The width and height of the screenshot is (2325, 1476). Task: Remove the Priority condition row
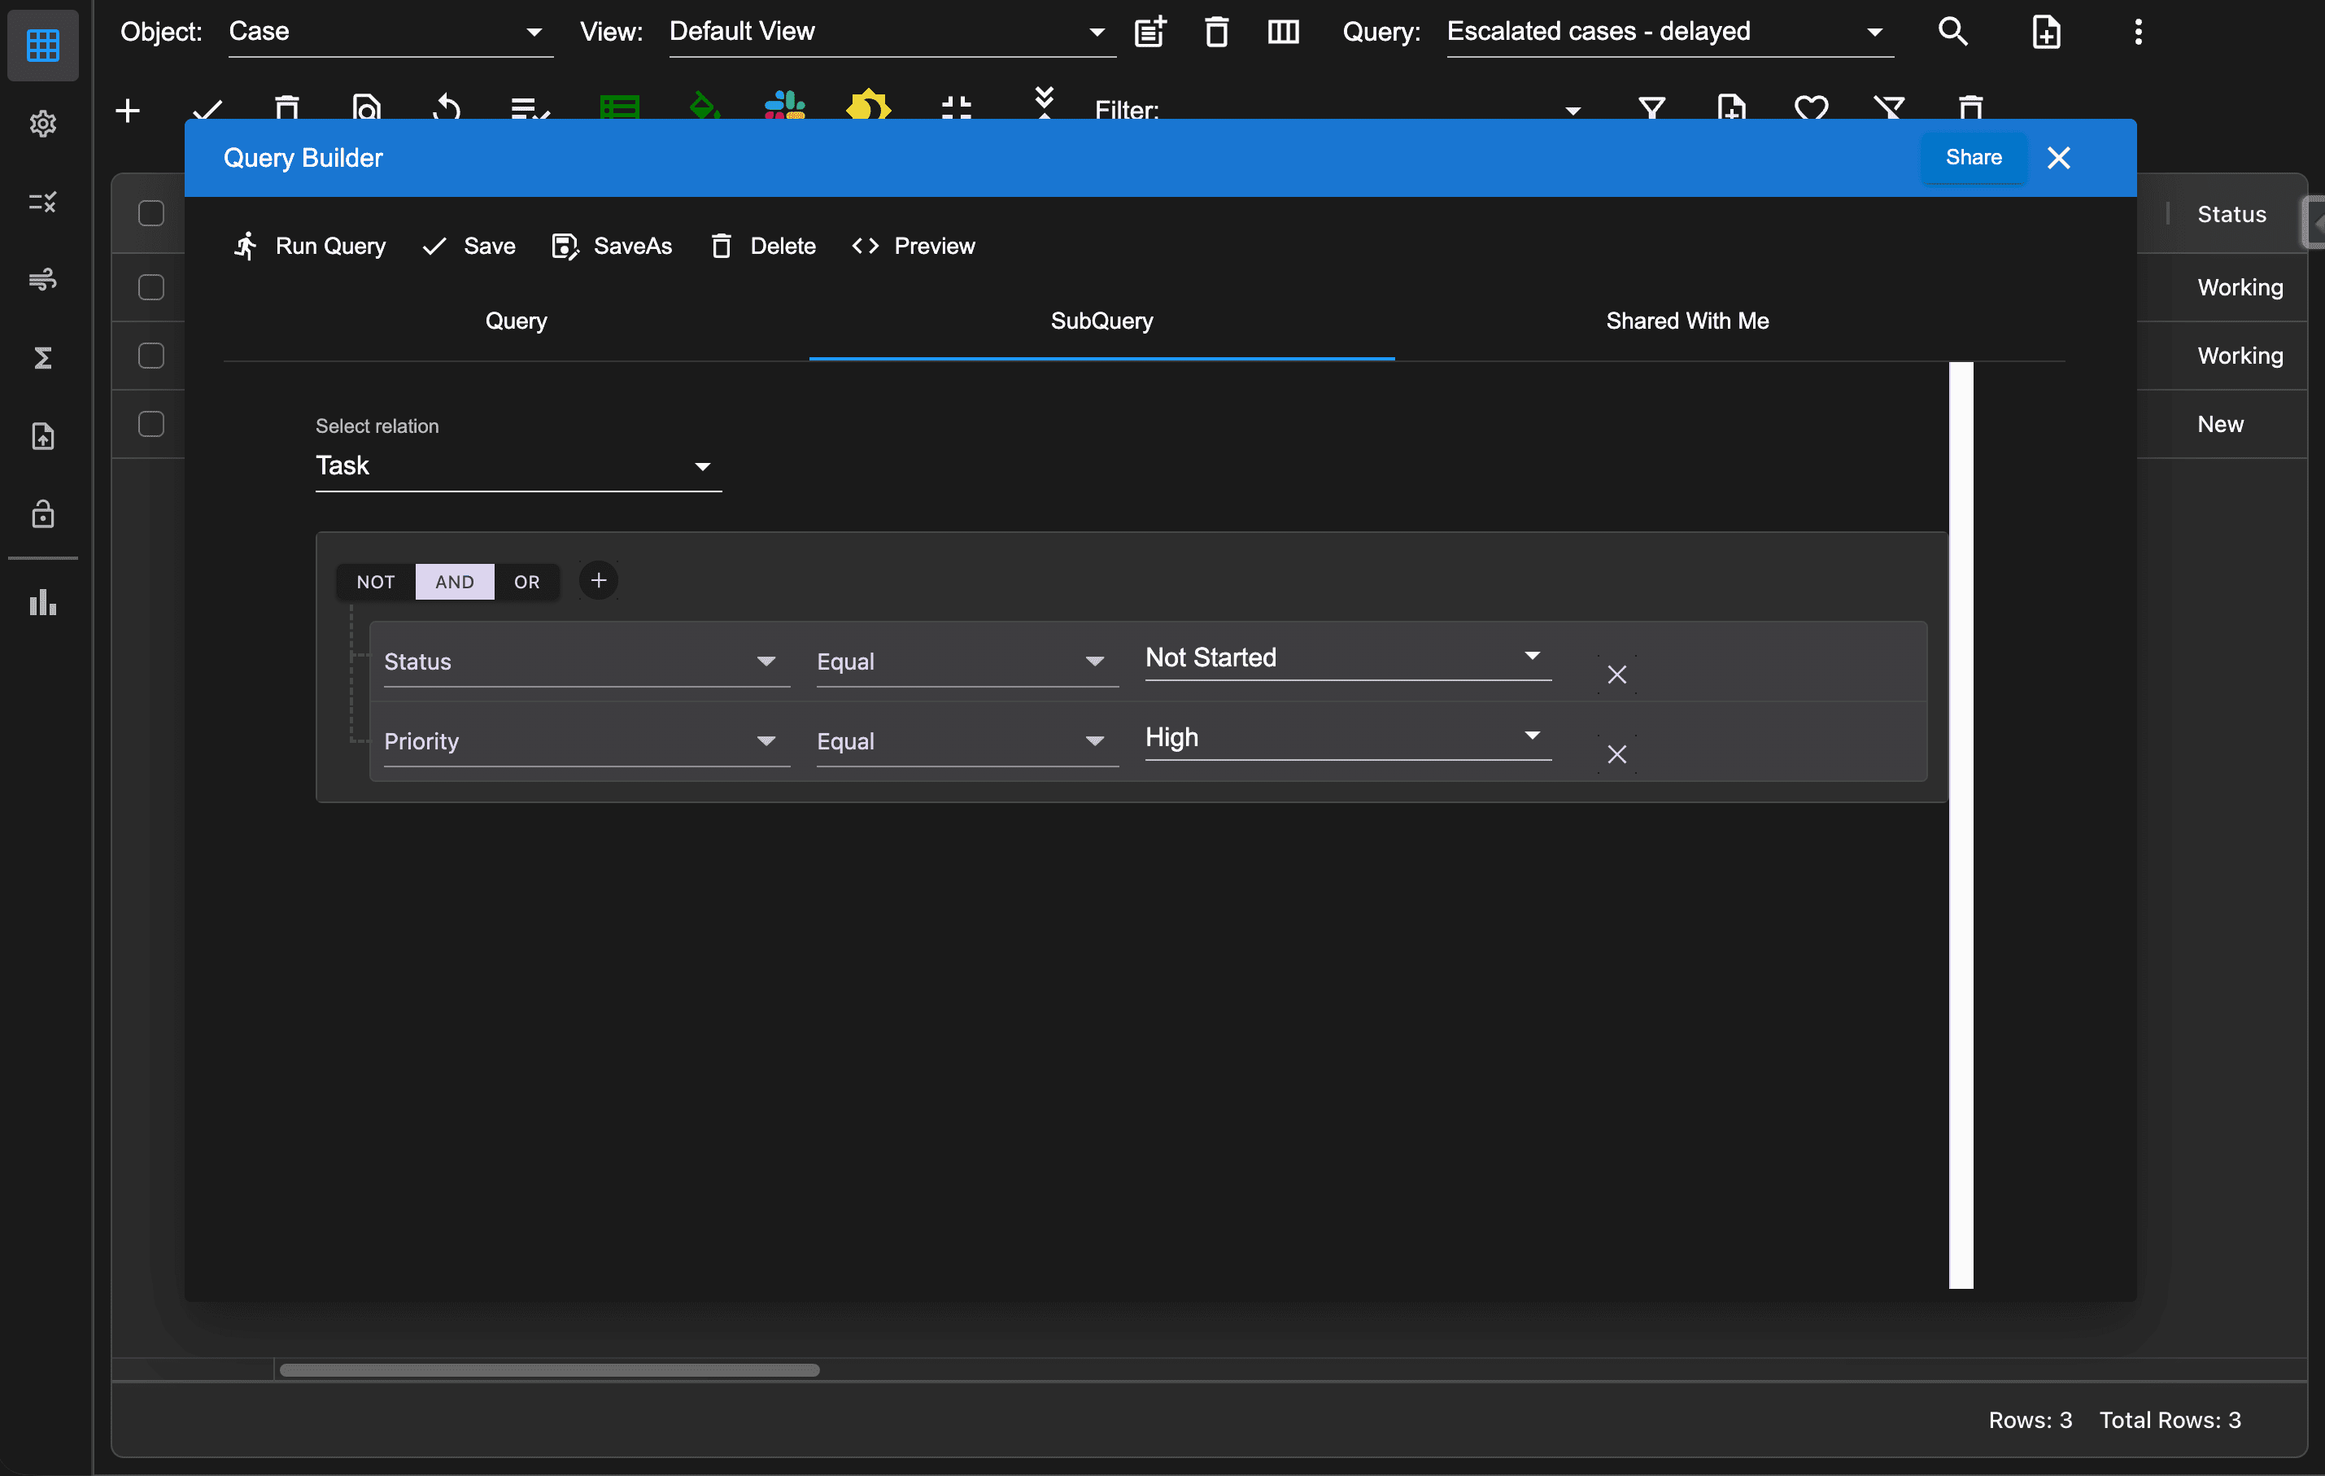(x=1616, y=754)
